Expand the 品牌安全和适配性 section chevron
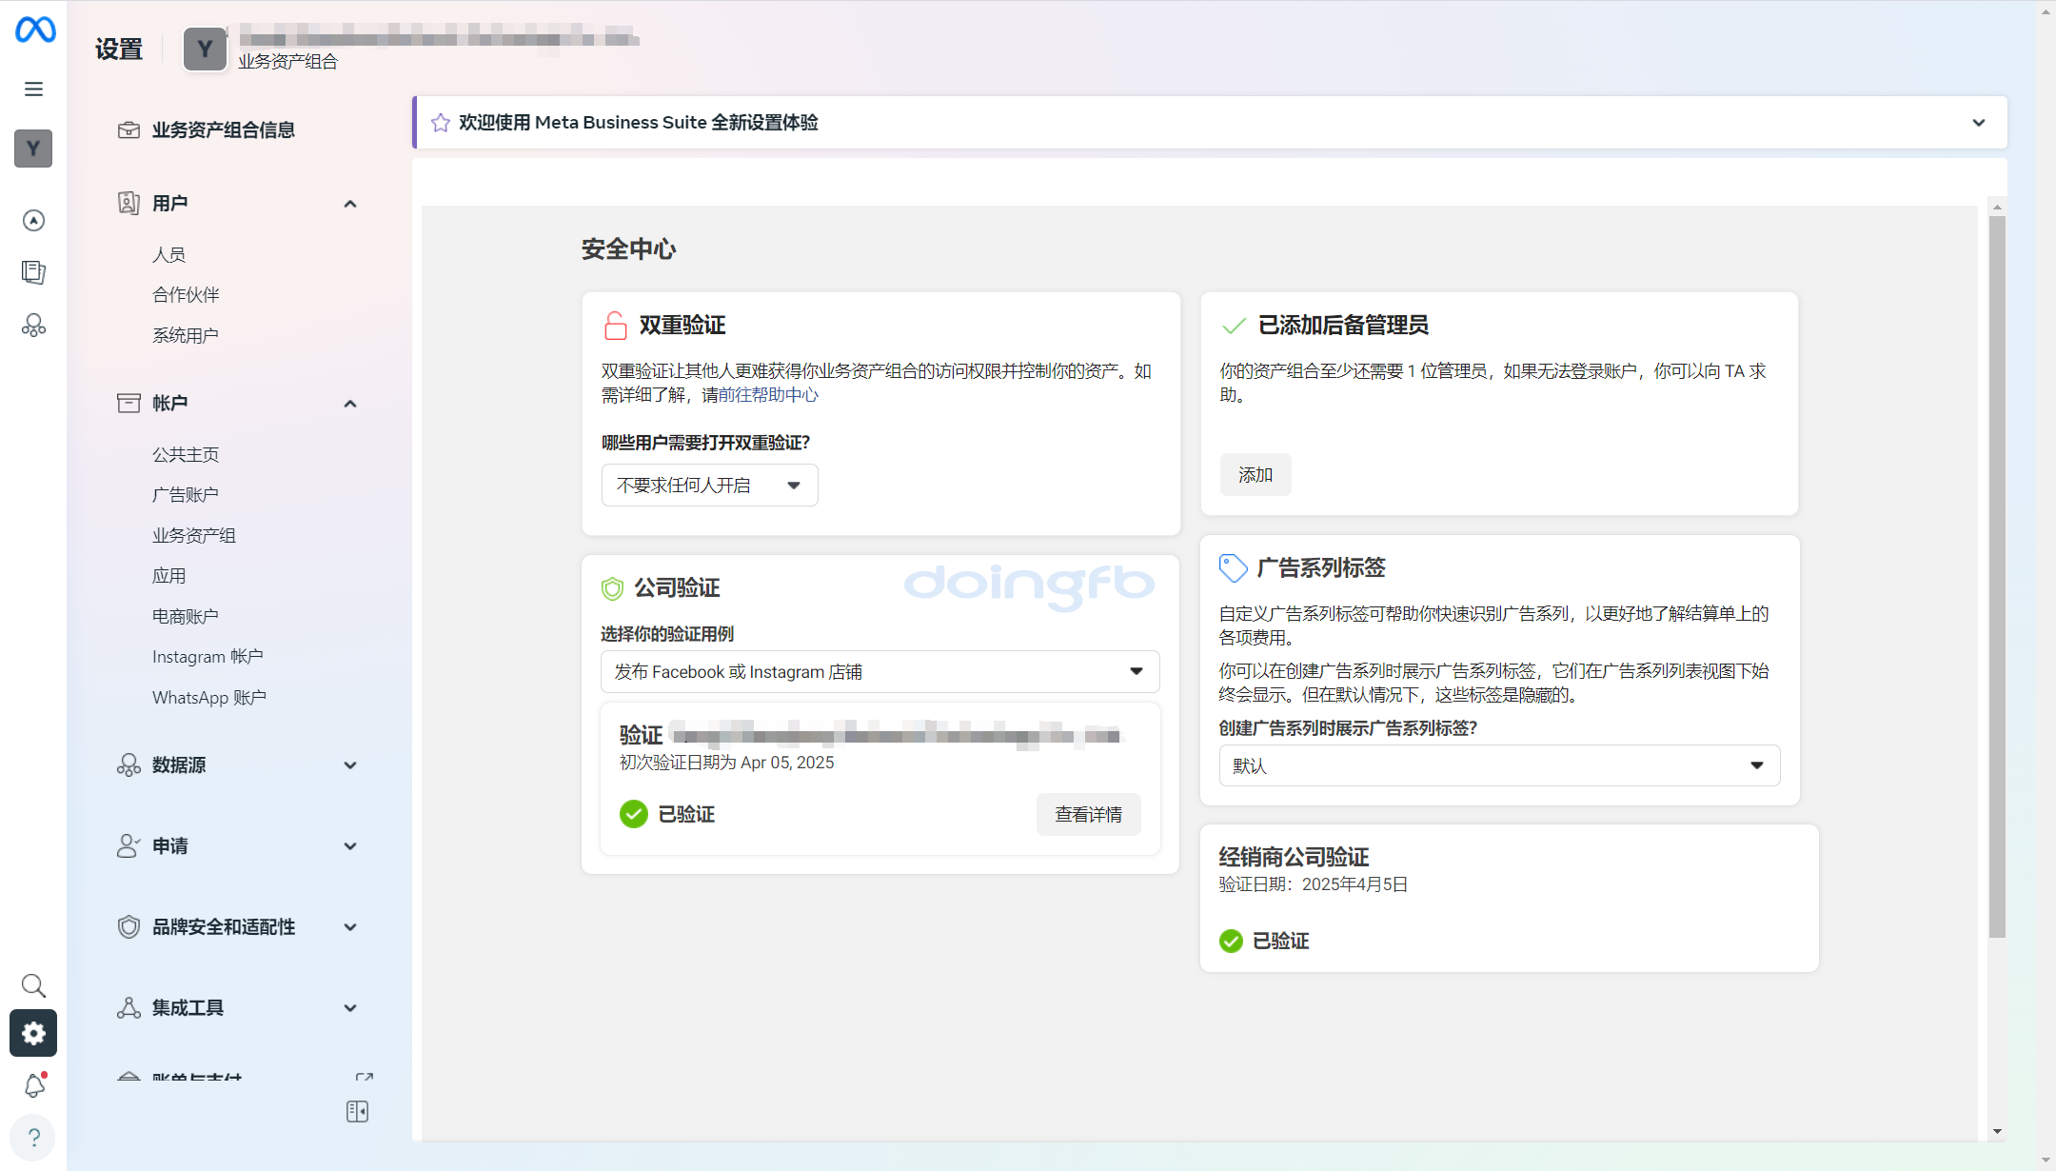This screenshot has height=1171, width=2056. click(x=350, y=927)
